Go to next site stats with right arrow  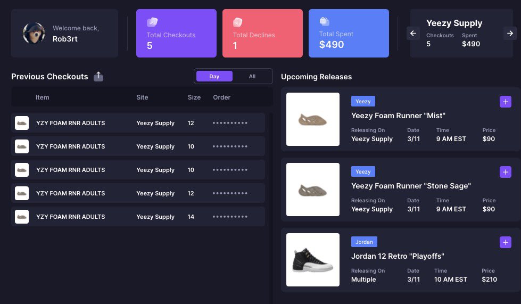[510, 33]
